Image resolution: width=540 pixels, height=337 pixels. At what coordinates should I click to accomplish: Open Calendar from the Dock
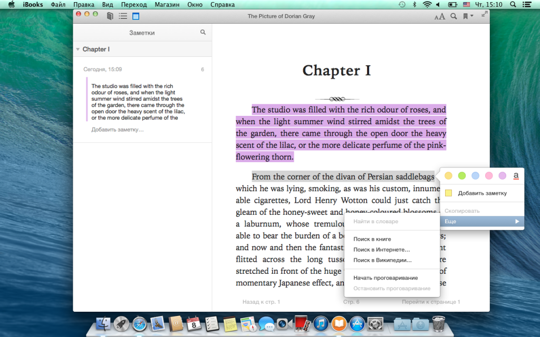tap(194, 324)
